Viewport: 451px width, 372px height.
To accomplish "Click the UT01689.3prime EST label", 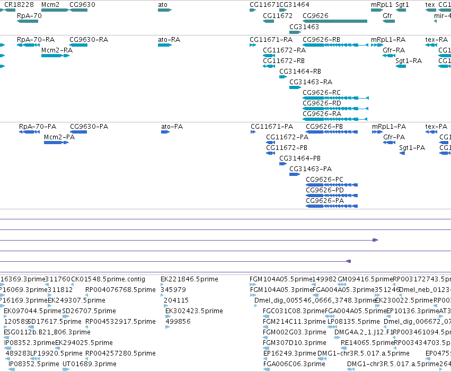I will coord(90,364).
